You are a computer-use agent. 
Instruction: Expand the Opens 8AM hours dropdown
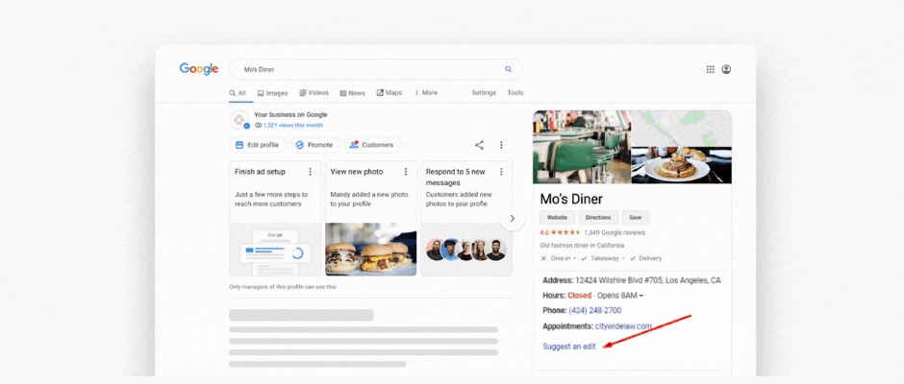pyautogui.click(x=620, y=296)
